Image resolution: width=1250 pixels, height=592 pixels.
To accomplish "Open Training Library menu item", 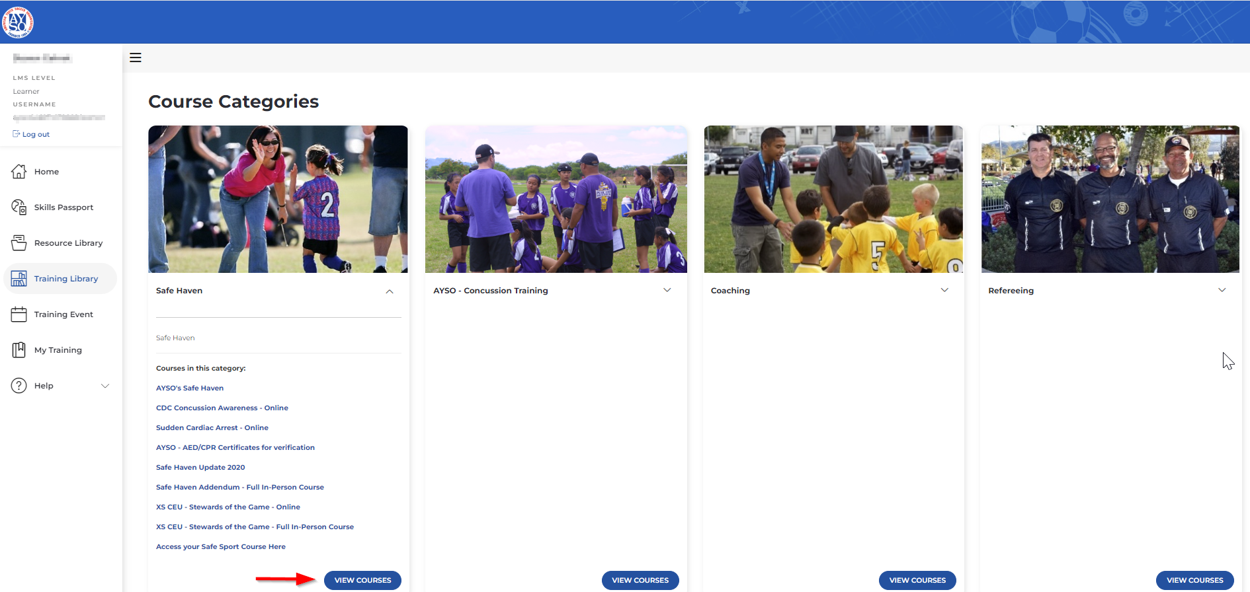I will click(65, 279).
